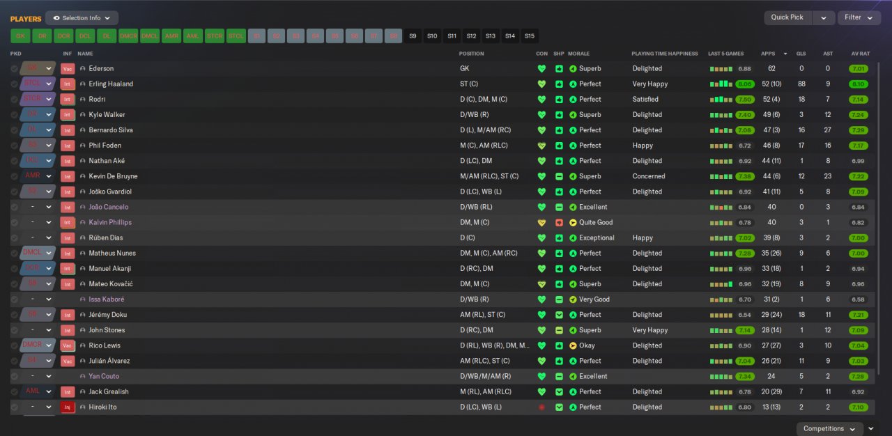Click Kevin De Bruyne's match sharpness icon
This screenshot has height=436, width=892.
tap(559, 177)
